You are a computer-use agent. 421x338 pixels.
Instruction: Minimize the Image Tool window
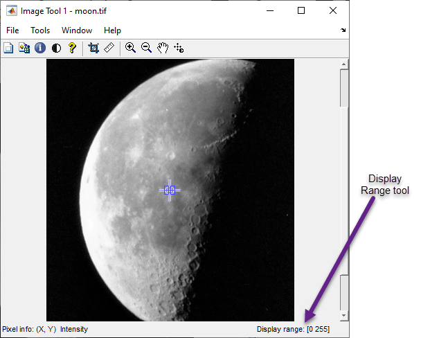click(x=270, y=11)
